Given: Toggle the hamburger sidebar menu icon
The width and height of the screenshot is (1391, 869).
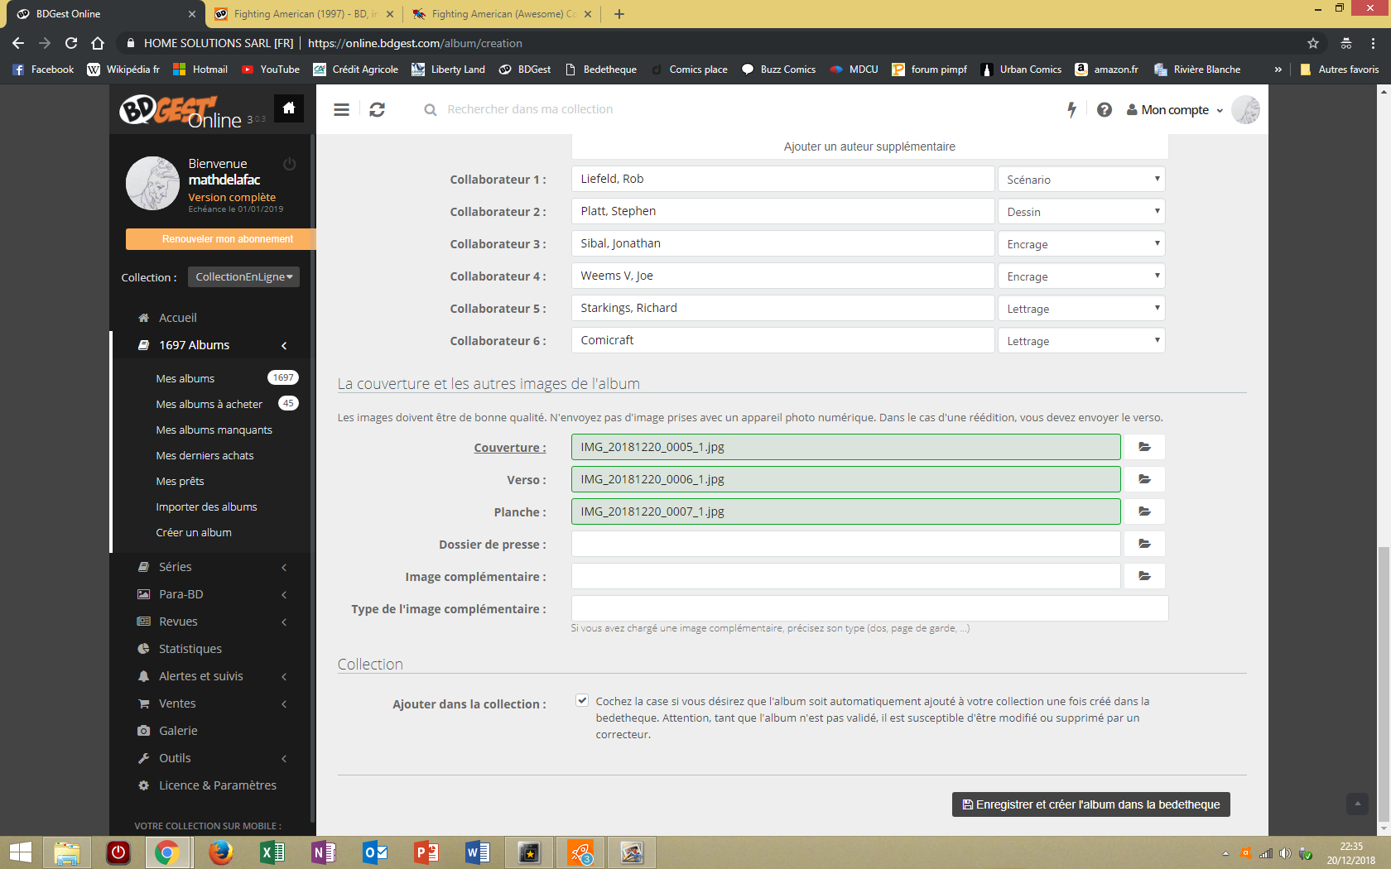Looking at the screenshot, I should [x=341, y=109].
